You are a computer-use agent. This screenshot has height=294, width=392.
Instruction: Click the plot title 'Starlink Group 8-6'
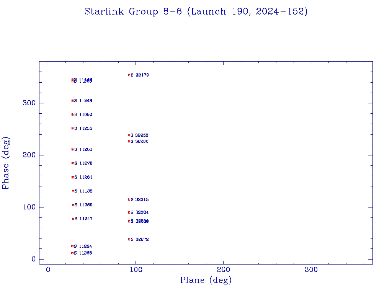click(x=133, y=11)
